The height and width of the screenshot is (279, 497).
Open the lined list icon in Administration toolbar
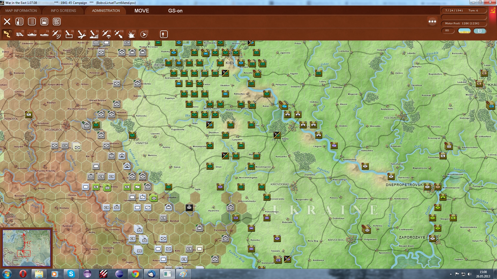[x=32, y=21]
